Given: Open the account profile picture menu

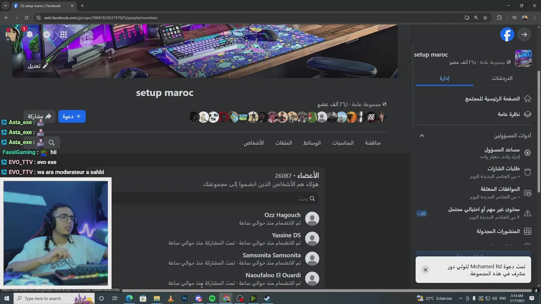Looking at the screenshot, I should point(13,35).
